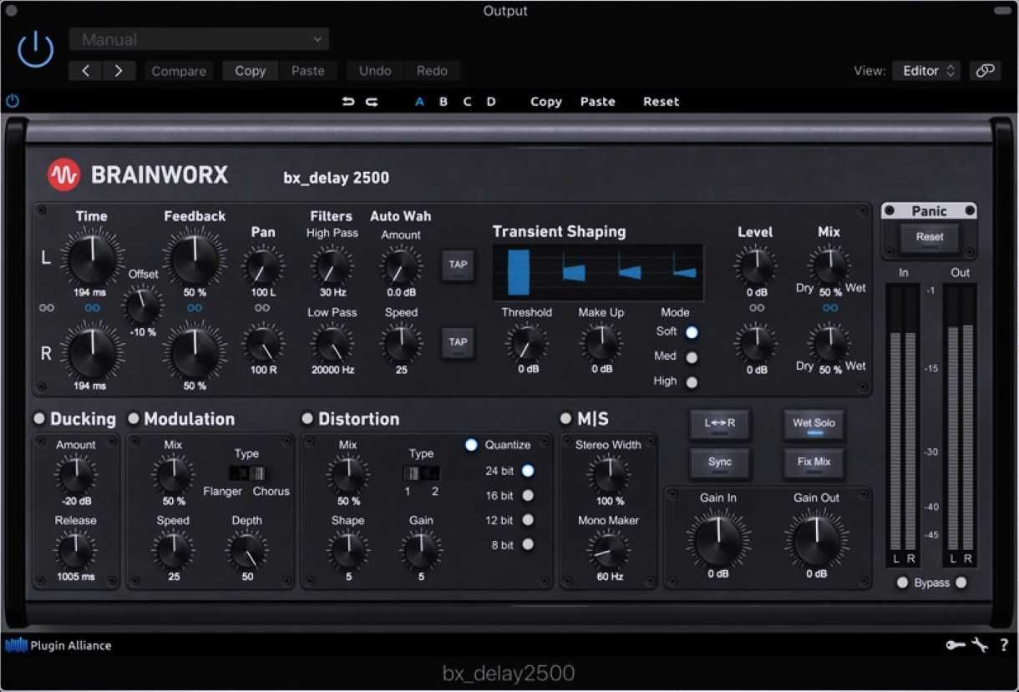Toggle the Pan link icon
This screenshot has width=1019, height=692.
[x=262, y=308]
